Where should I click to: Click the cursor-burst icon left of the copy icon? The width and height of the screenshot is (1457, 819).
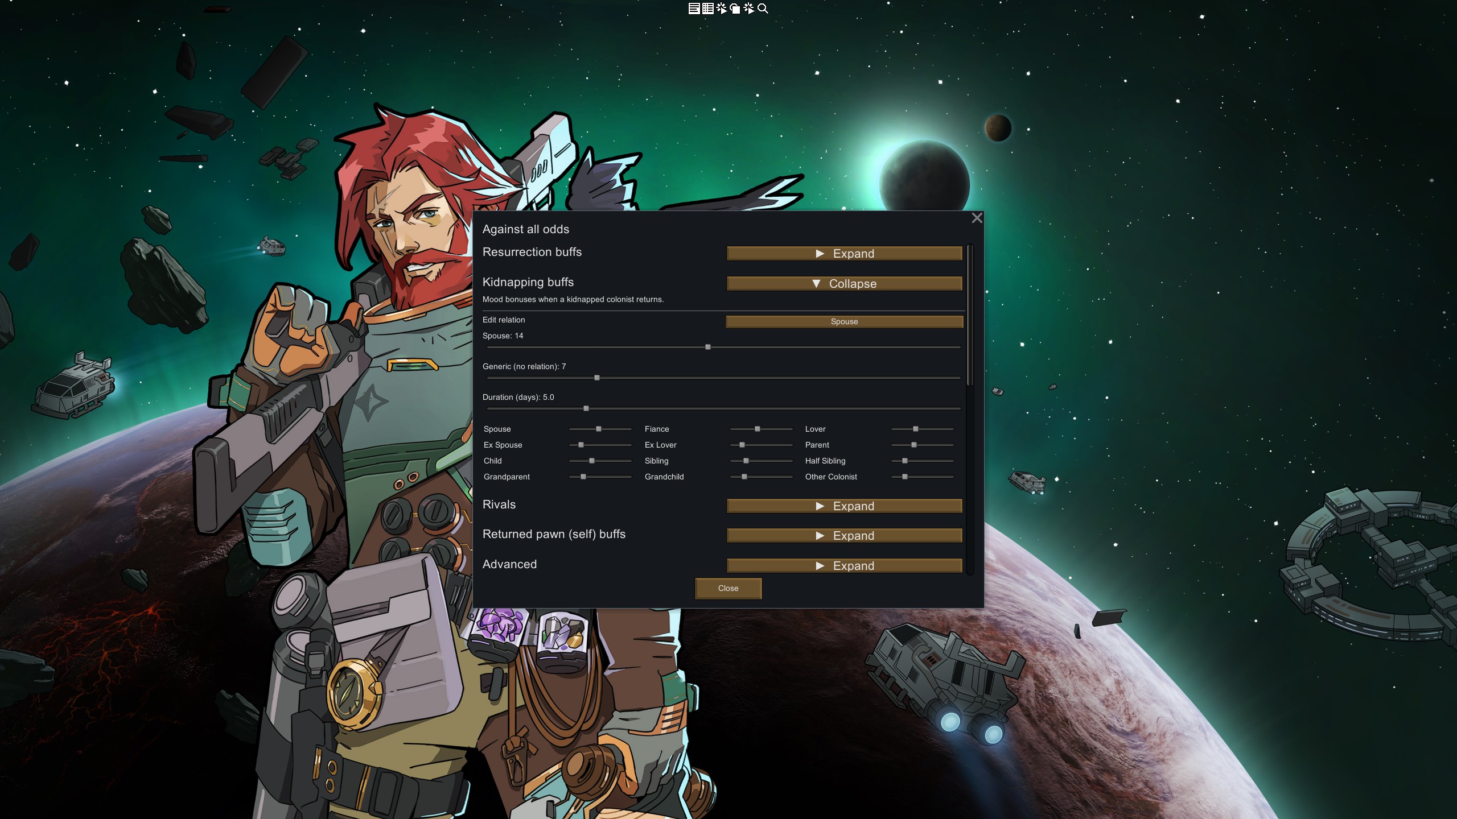[x=722, y=9]
